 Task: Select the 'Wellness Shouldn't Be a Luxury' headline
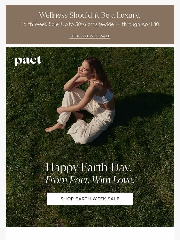[90, 15]
